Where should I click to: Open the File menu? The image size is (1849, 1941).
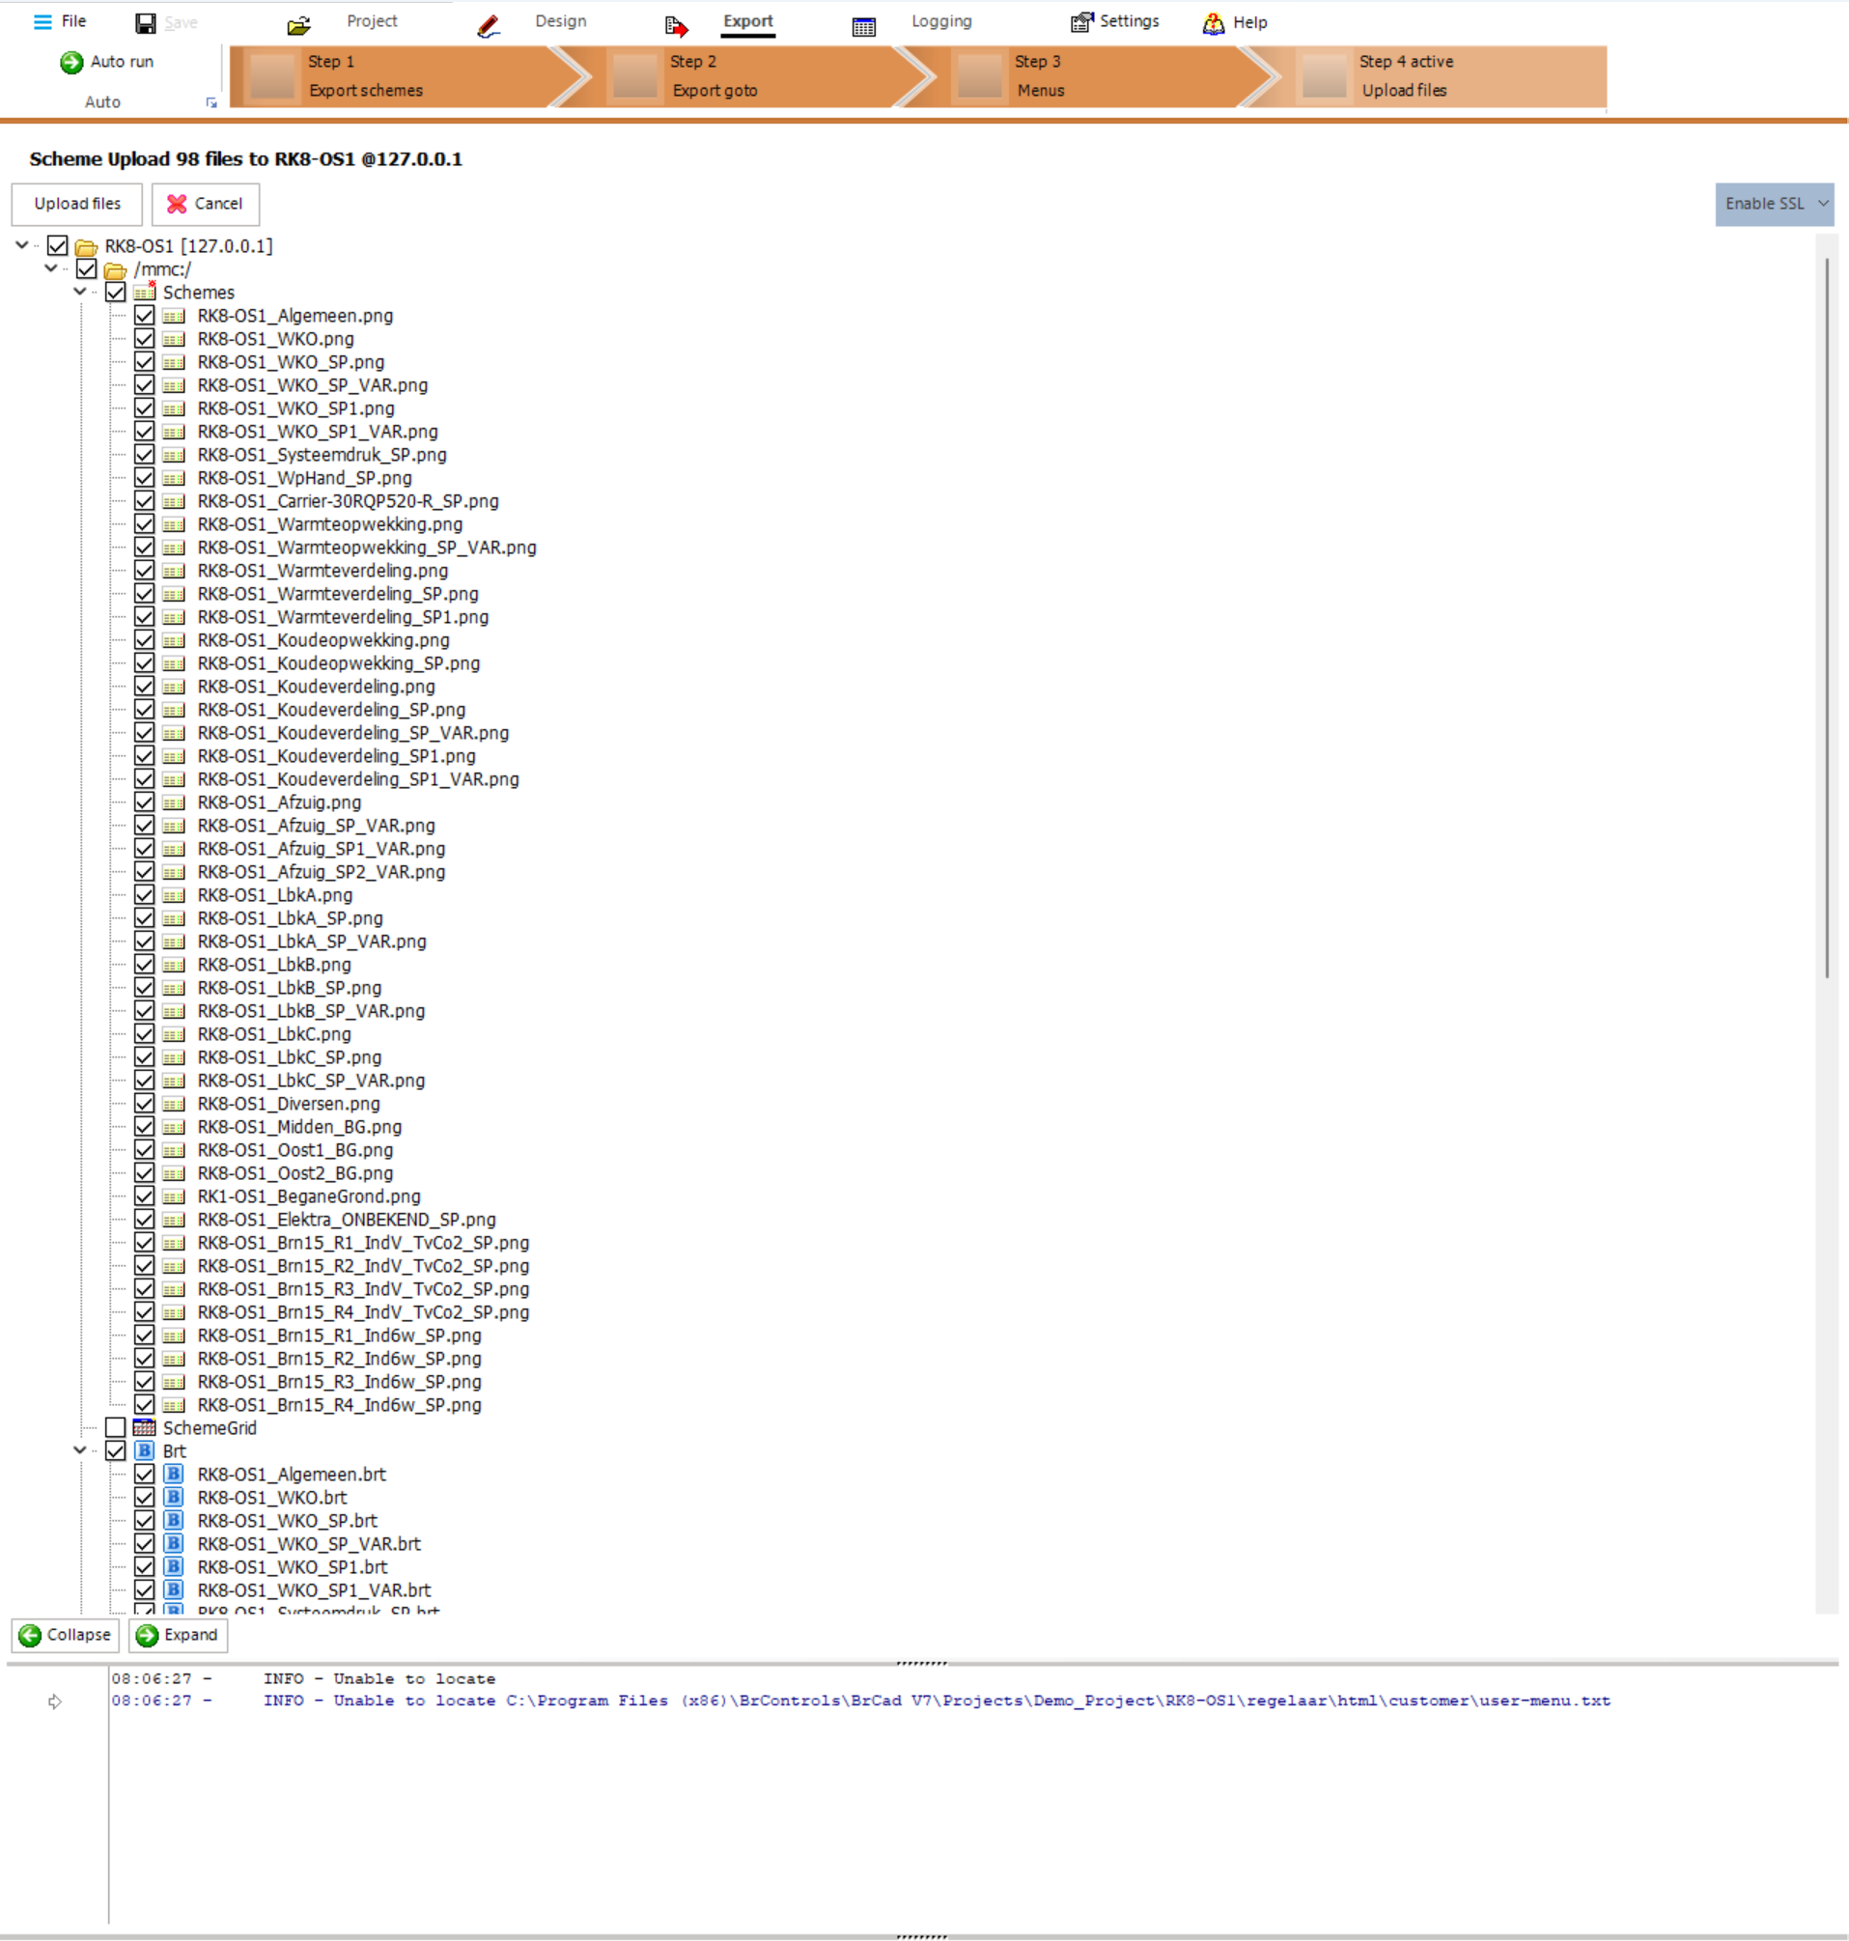click(x=60, y=20)
